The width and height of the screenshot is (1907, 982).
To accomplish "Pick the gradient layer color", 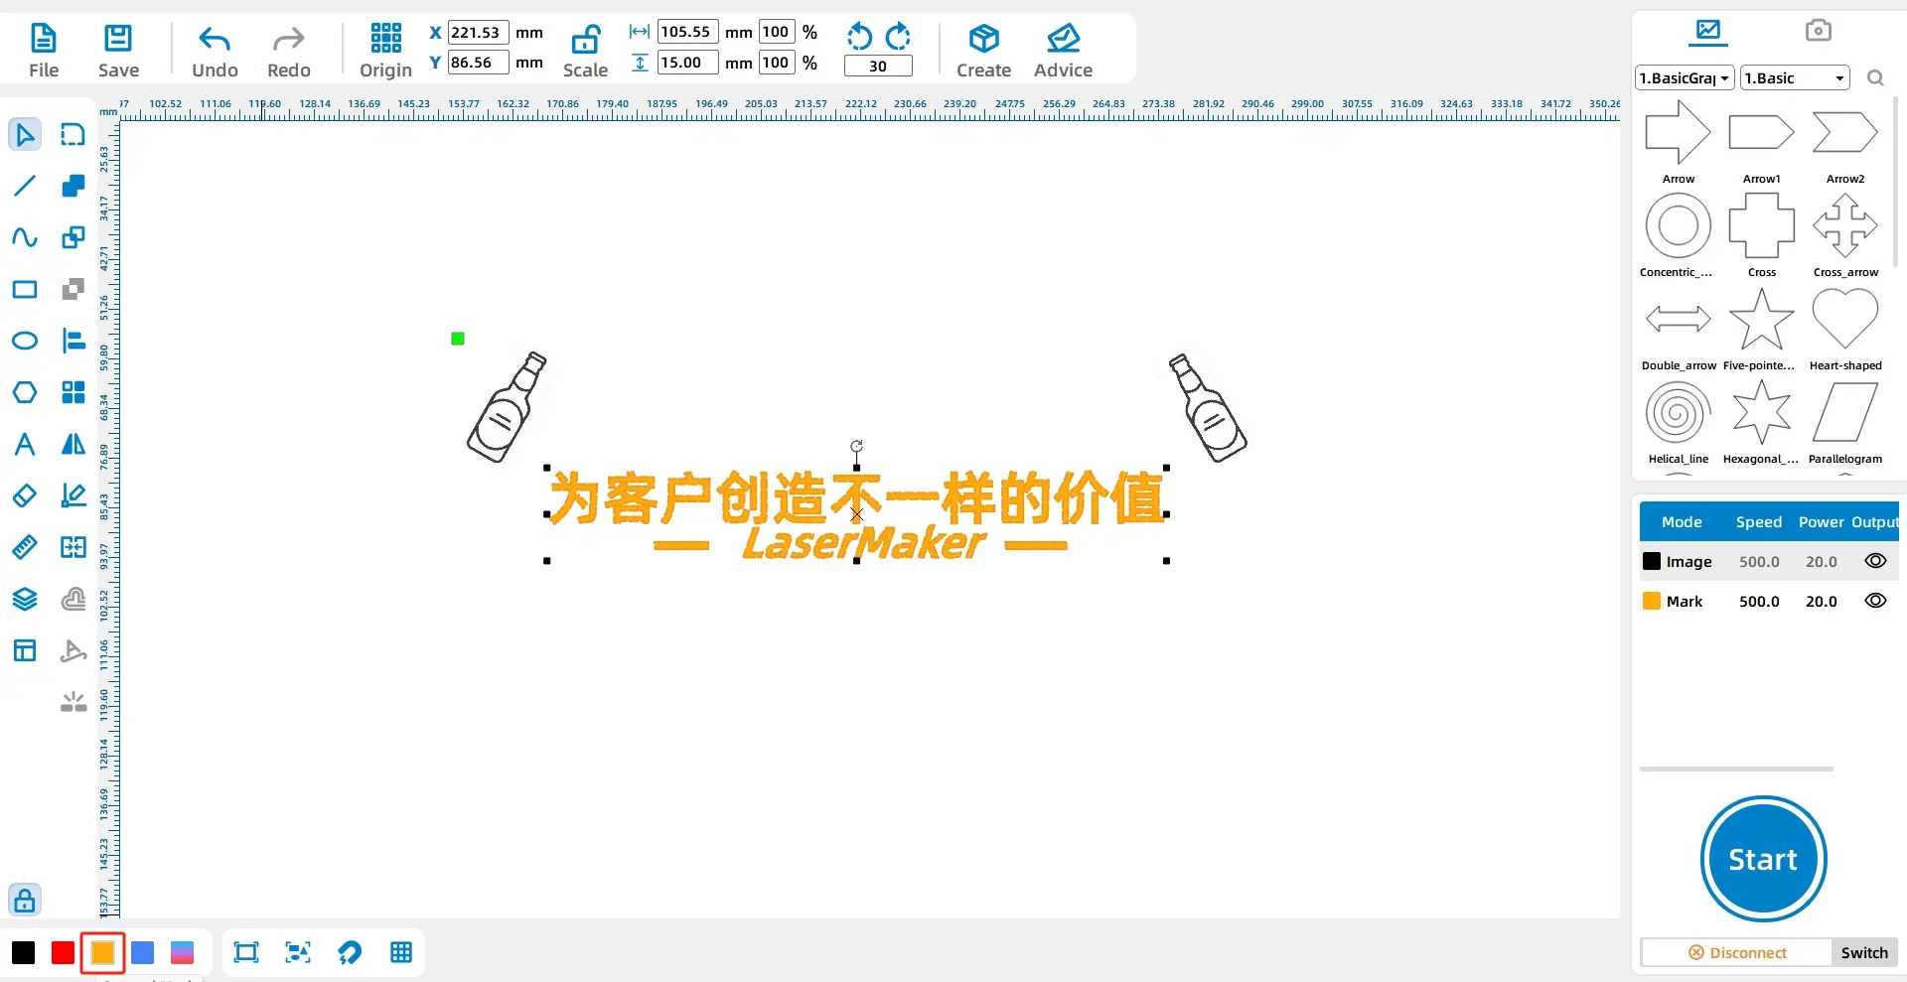I will pos(183,953).
